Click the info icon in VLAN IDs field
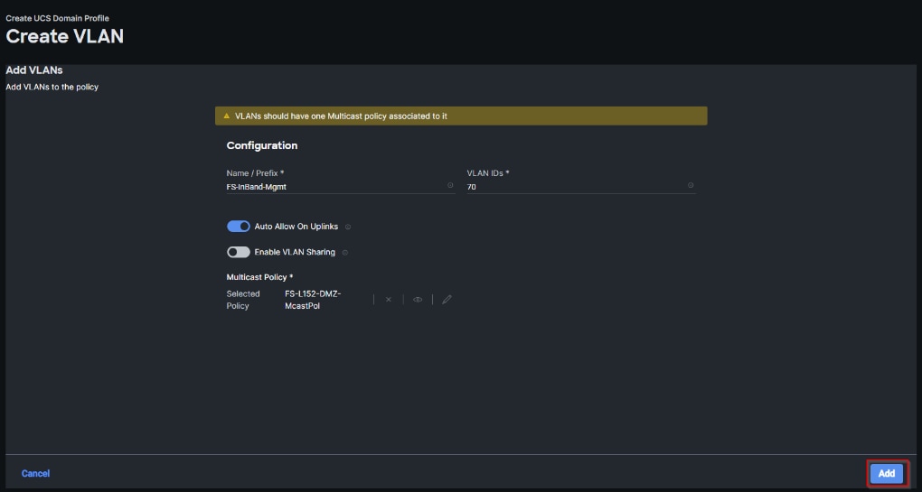922x492 pixels. coord(691,185)
